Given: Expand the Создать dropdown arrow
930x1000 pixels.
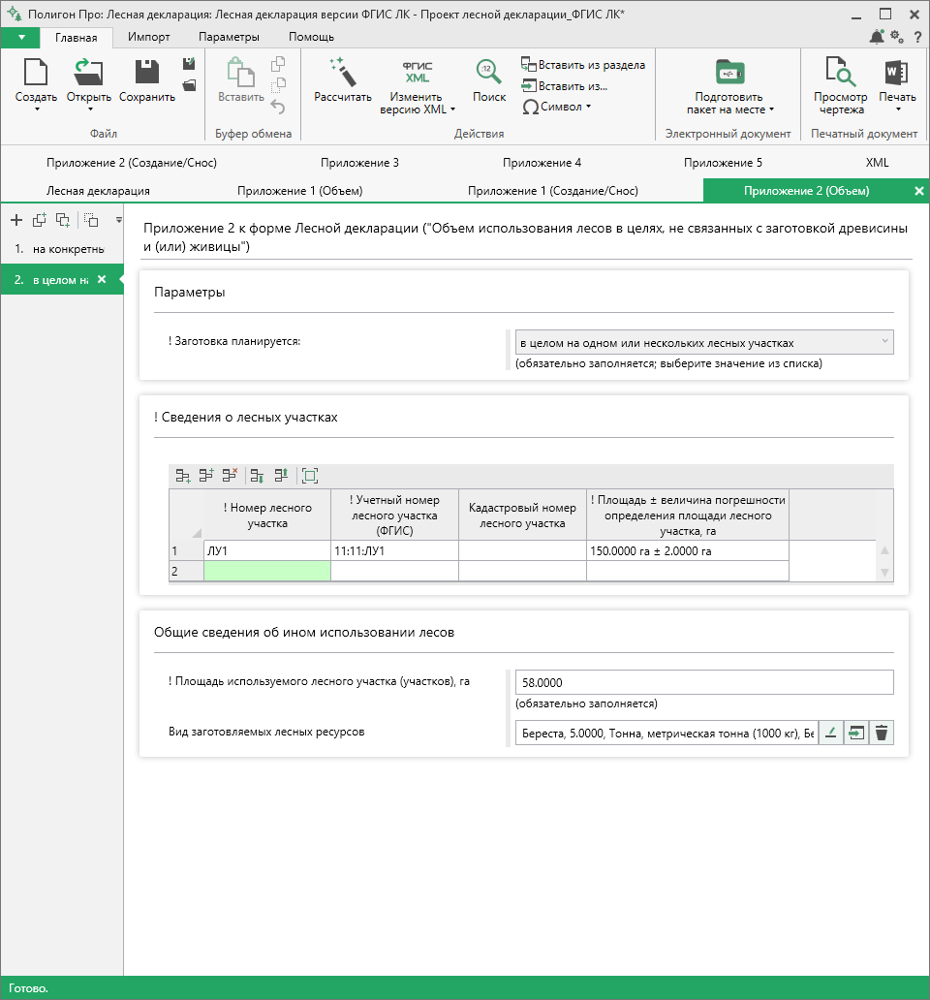Looking at the screenshot, I should 37,109.
